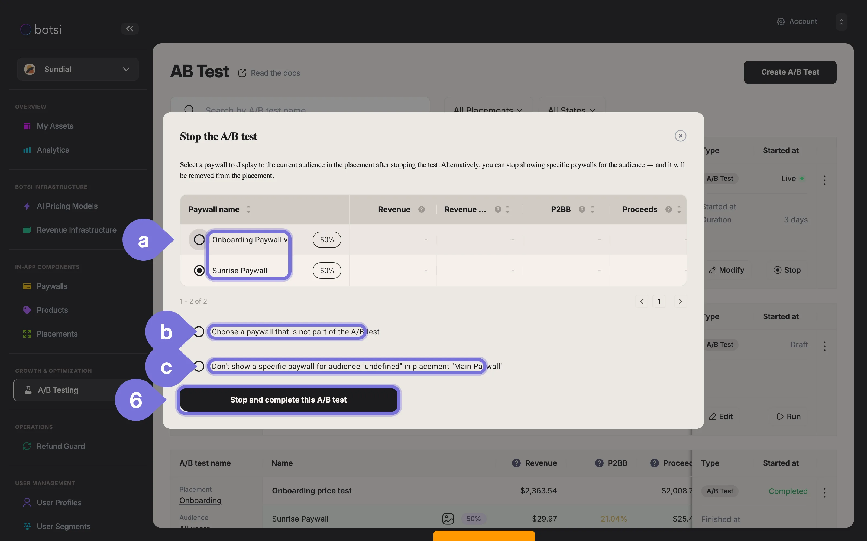
Task: Open the Onboarding placement link
Action: (200, 500)
